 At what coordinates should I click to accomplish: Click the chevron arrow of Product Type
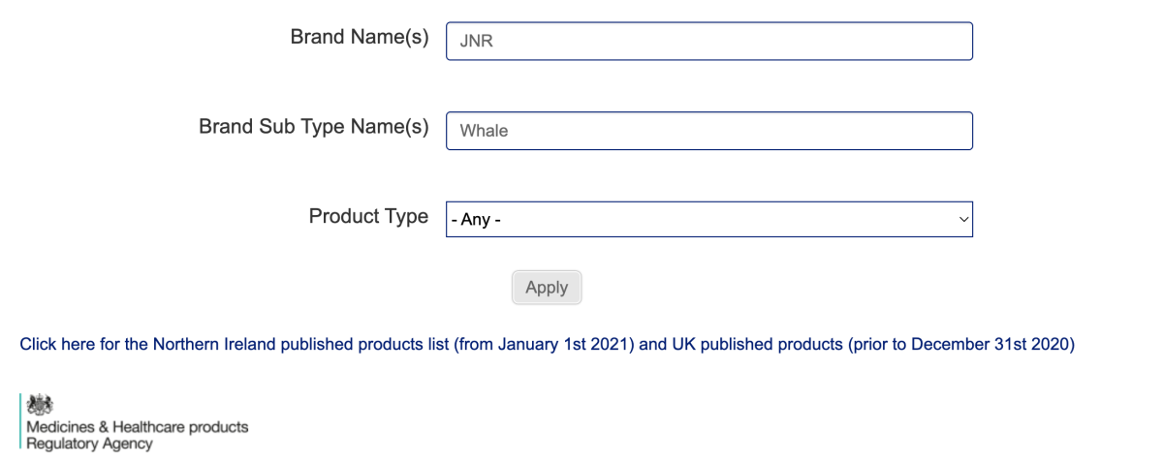[963, 220]
